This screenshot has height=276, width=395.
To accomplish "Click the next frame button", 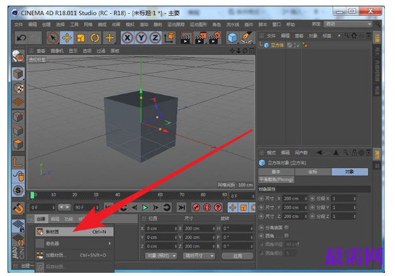I will [x=156, y=208].
